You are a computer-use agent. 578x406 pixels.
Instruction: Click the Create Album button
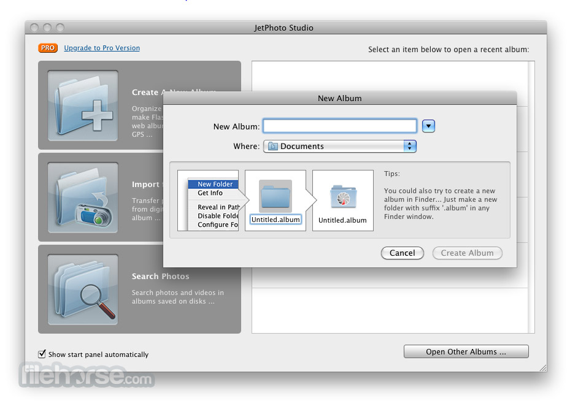coord(467,253)
